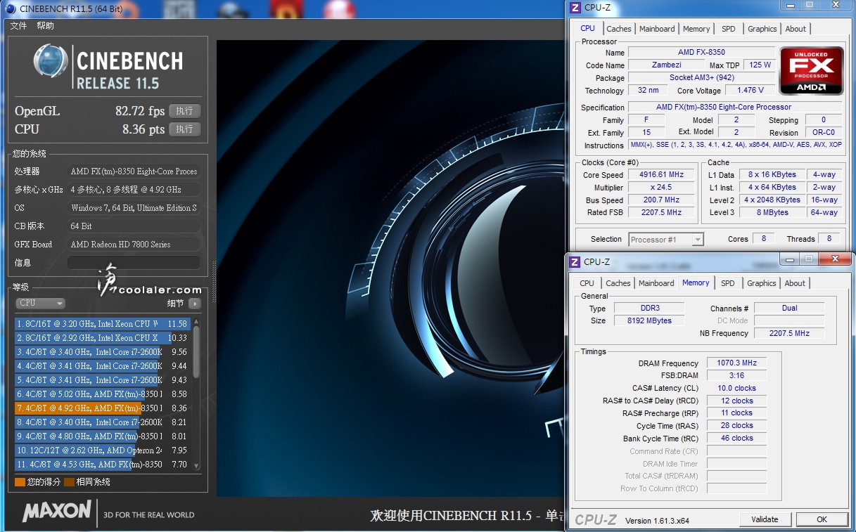Click the CPU-Z icon in the memory window title
This screenshot has width=856, height=532.
[x=575, y=262]
